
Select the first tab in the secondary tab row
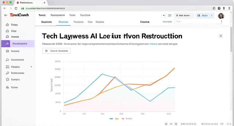(x=46, y=22)
